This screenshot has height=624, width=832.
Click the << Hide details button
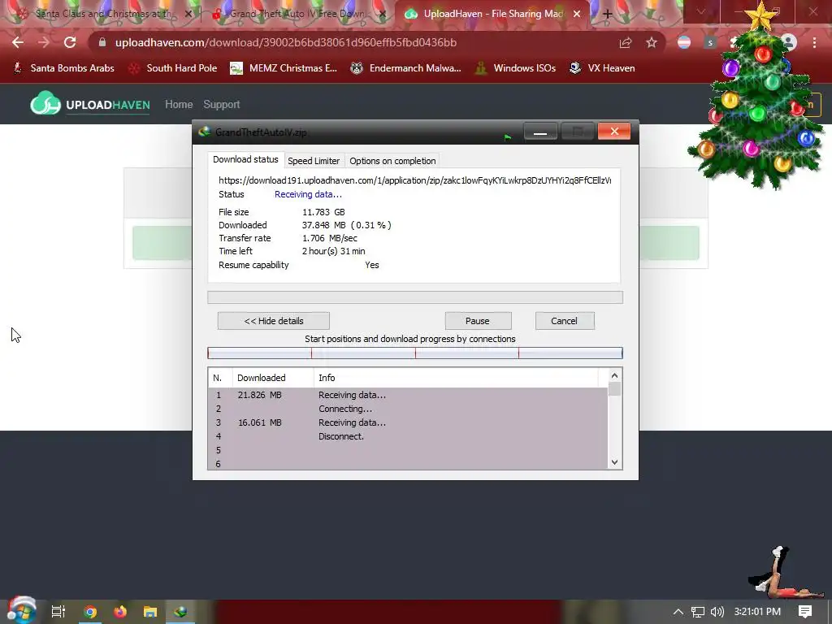274,321
